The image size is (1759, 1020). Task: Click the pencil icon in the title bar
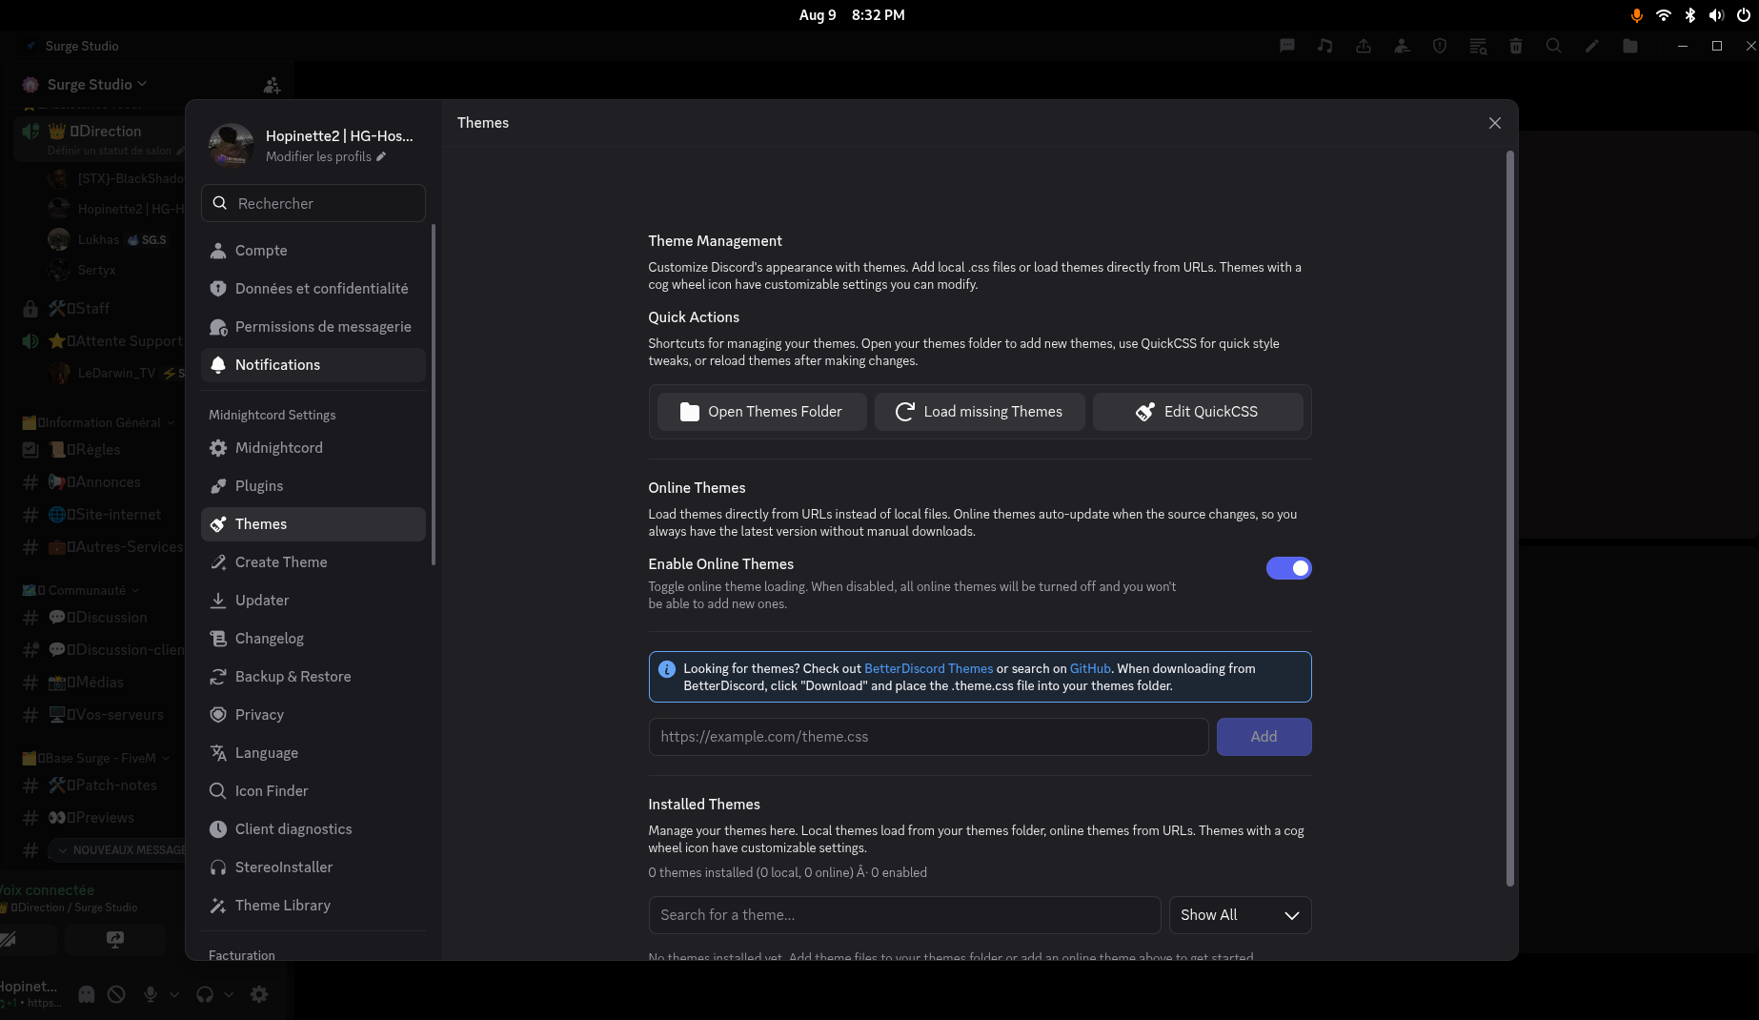coord(1592,46)
